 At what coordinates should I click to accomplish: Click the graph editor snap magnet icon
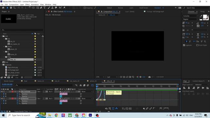[116, 108]
